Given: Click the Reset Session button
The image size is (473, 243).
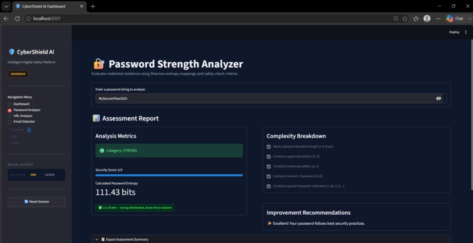Looking at the screenshot, I should [x=36, y=202].
